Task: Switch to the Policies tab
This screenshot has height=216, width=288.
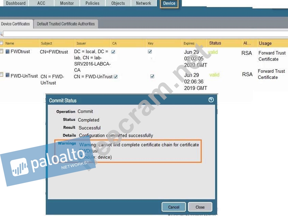Action: pyautogui.click(x=92, y=4)
